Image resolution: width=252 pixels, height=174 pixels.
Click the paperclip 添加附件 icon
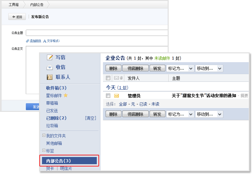pos(28,41)
